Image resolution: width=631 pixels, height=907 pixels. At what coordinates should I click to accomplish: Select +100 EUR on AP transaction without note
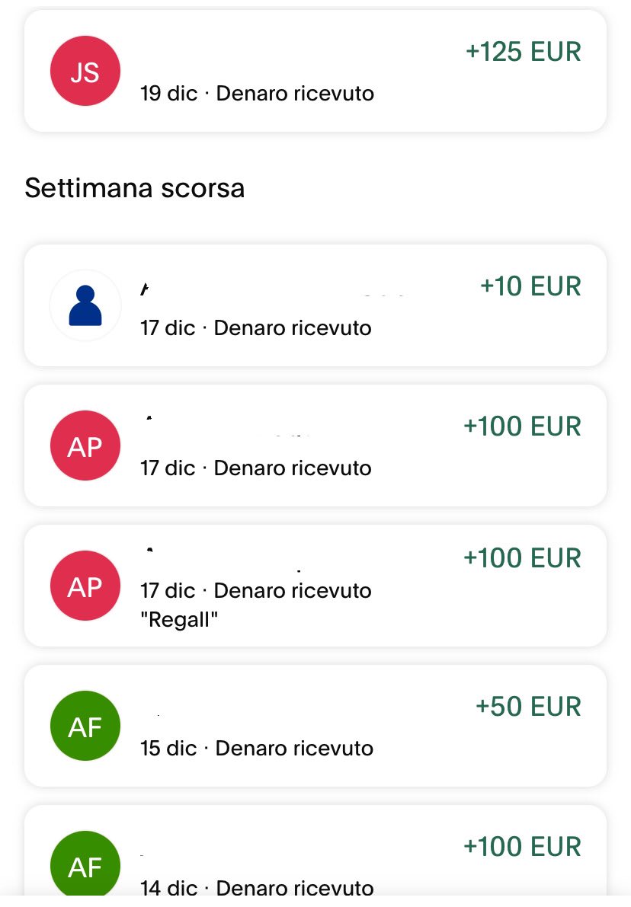[x=522, y=426]
